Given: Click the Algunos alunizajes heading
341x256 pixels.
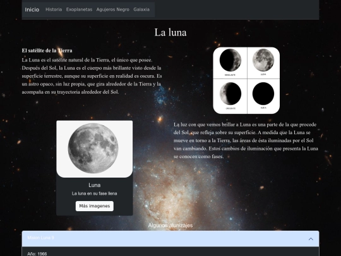Looking at the screenshot, I should [170, 225].
